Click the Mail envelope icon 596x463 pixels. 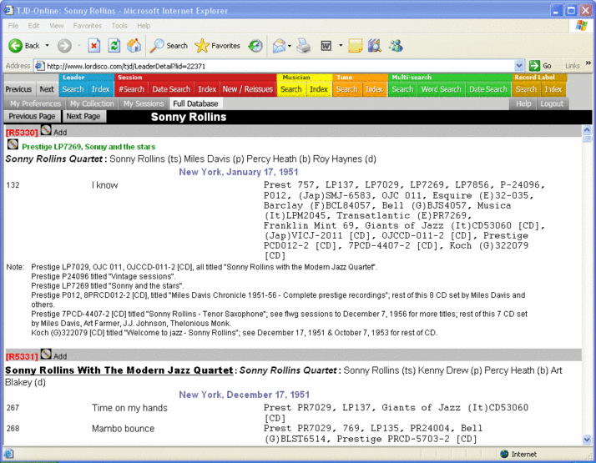279,46
